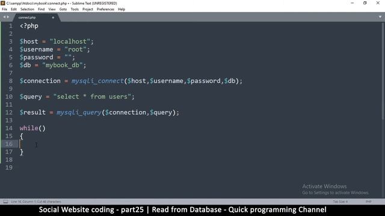
Task: Click the $password variable on line 5
Action: coord(36,58)
